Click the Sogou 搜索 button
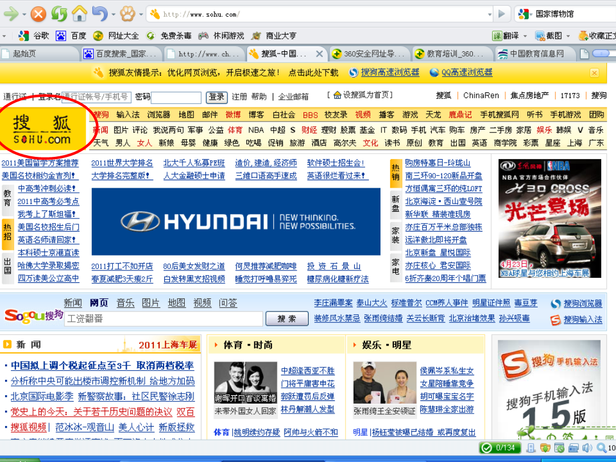This screenshot has width=616, height=462. click(287, 319)
